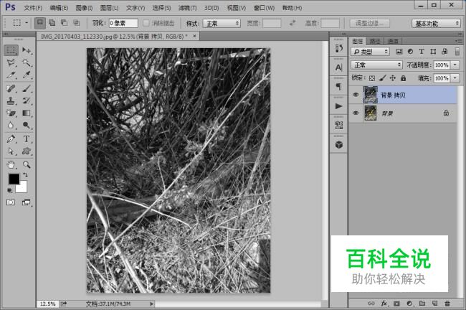Image resolution: width=466 pixels, height=310 pixels.
Task: Toggle layer filter switch
Action: coord(457,52)
